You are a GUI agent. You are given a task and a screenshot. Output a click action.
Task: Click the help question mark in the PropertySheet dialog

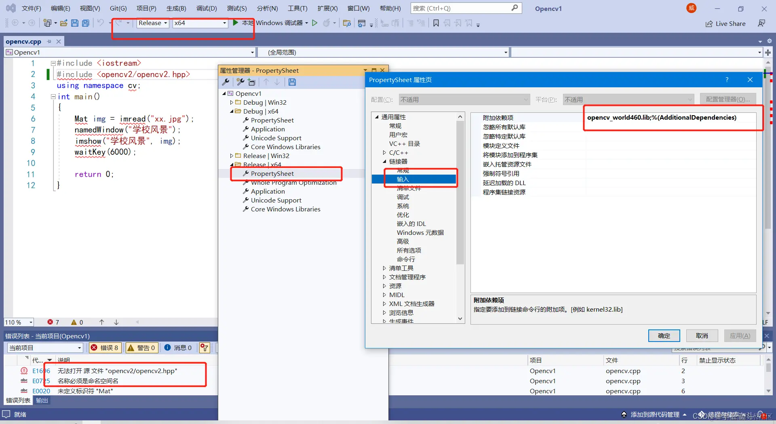pos(727,80)
